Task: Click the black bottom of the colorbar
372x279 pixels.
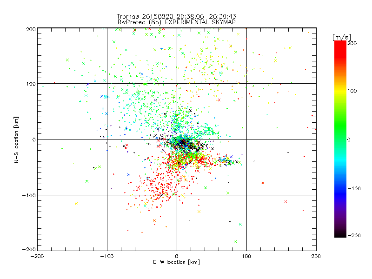Action: point(340,234)
